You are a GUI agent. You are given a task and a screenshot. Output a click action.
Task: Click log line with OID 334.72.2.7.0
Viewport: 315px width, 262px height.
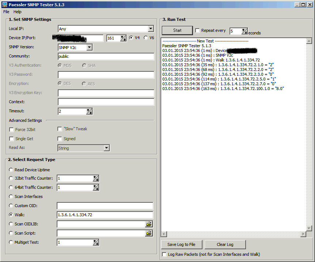(219, 84)
